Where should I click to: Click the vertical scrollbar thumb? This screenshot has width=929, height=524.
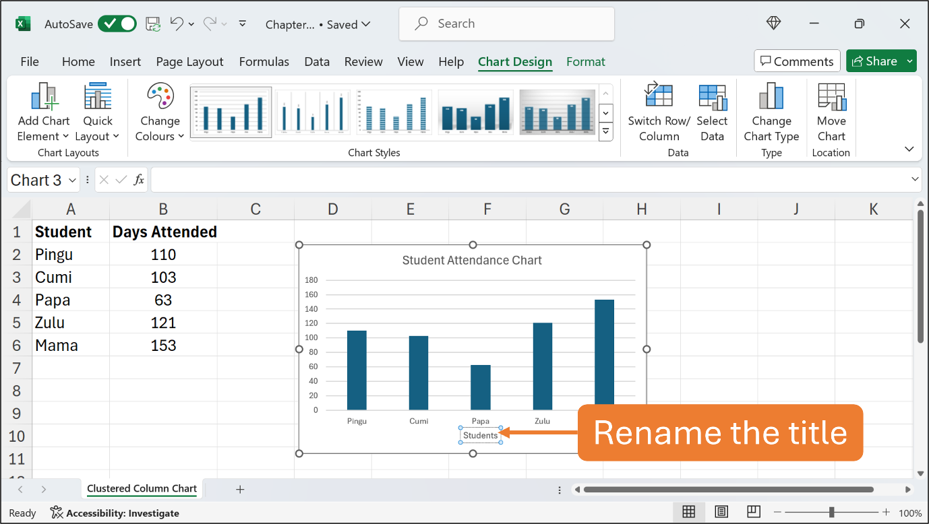(921, 276)
